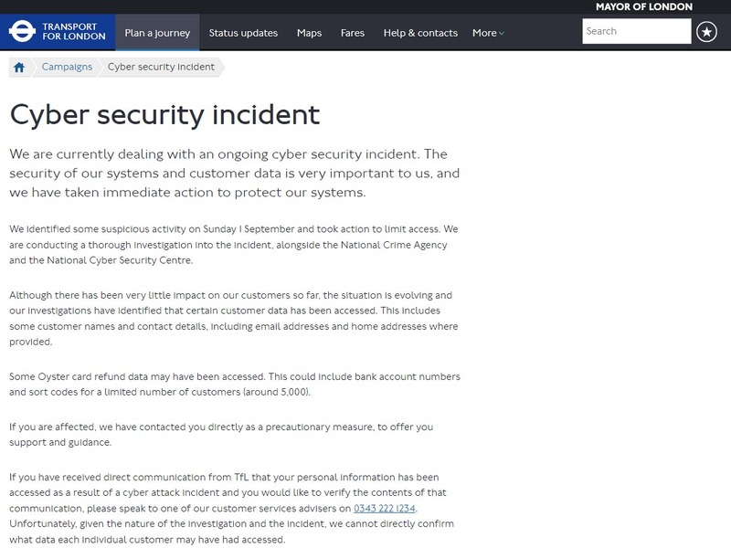Click the Cyber security incident page heading
The image size is (731, 548).
tap(164, 115)
